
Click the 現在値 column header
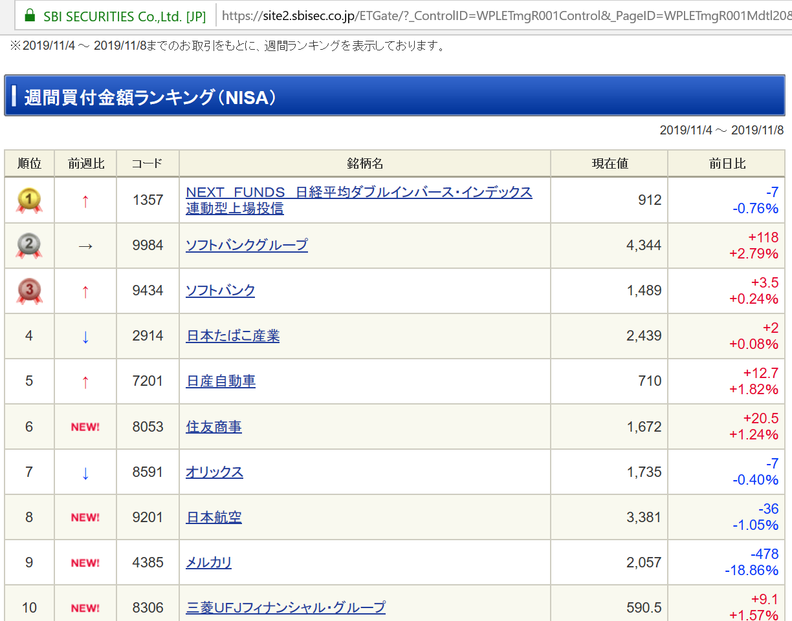[609, 163]
